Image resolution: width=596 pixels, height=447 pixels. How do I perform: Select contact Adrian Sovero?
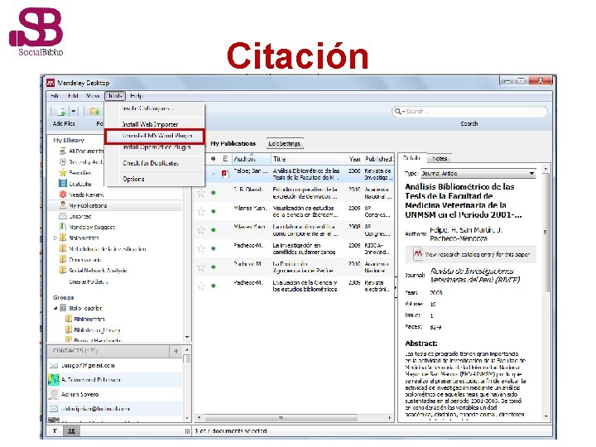click(x=115, y=394)
